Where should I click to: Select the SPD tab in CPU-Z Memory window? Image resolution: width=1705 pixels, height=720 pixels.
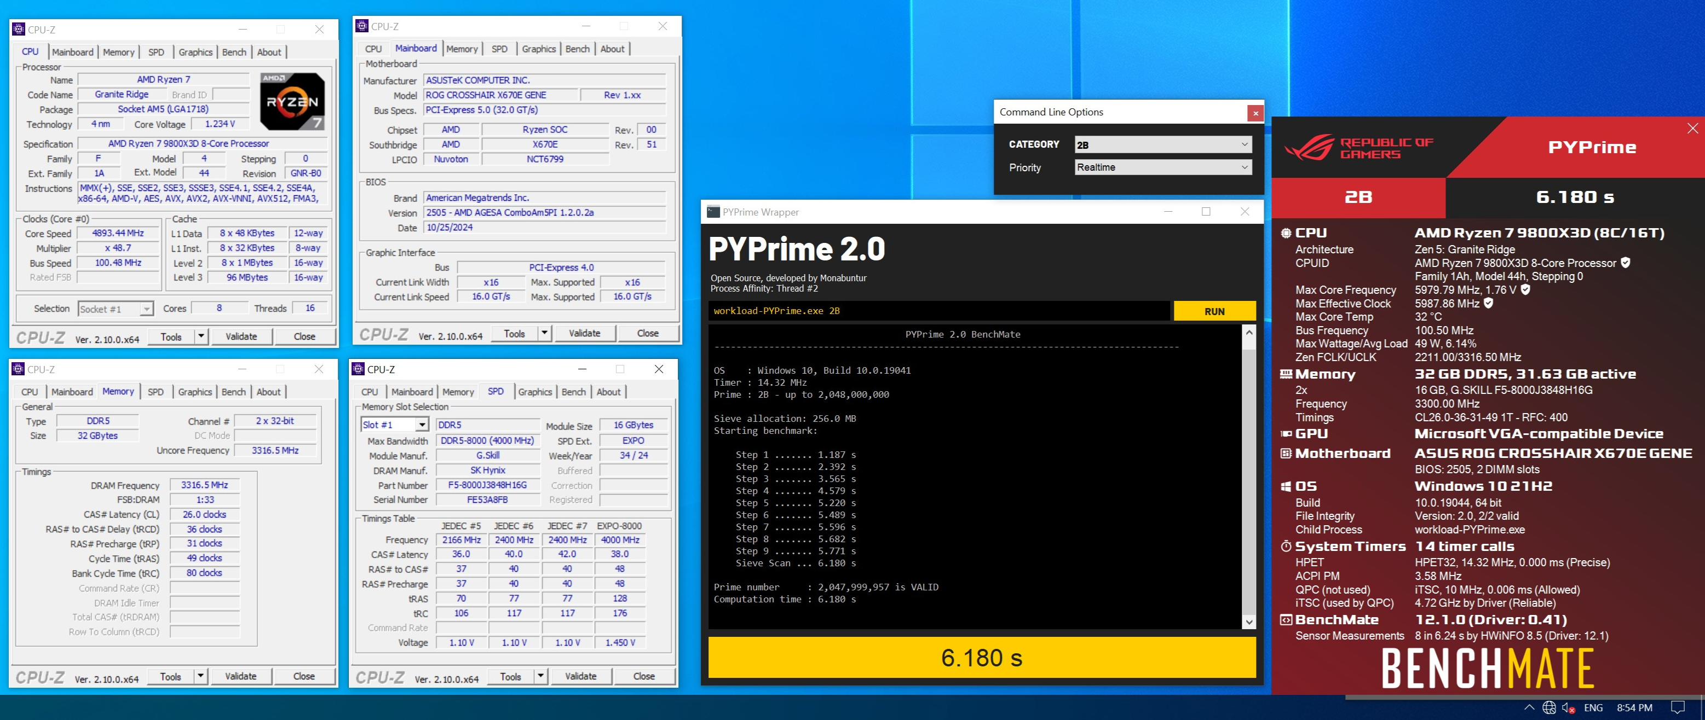point(155,392)
